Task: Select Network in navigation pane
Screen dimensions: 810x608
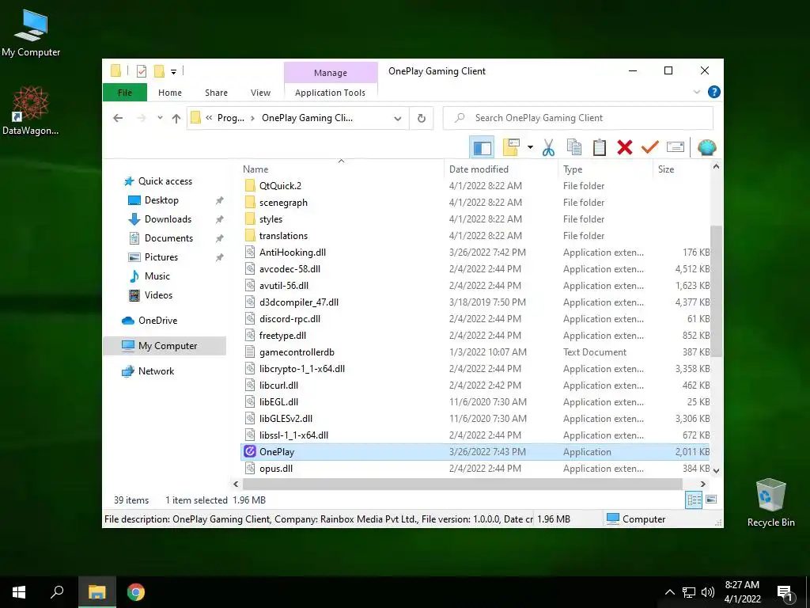Action: pyautogui.click(x=148, y=371)
